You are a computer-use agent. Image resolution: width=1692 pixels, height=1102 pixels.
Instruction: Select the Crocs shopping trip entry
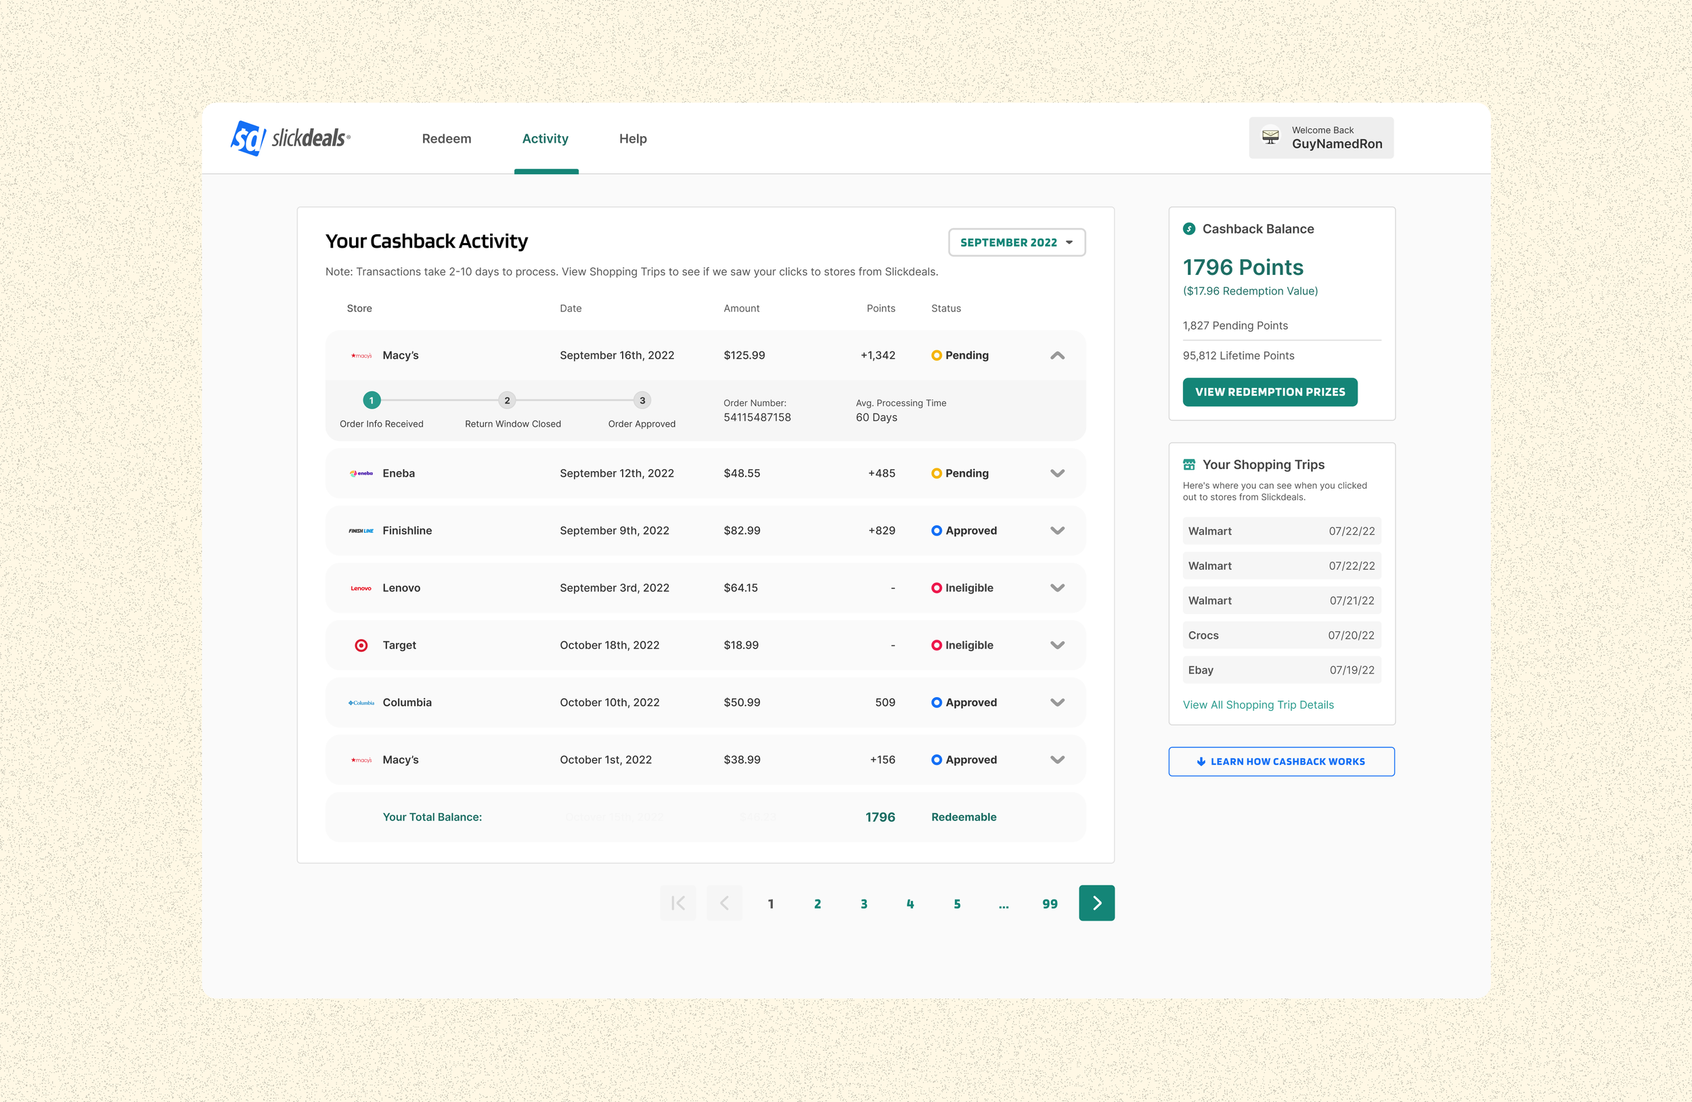tap(1281, 635)
